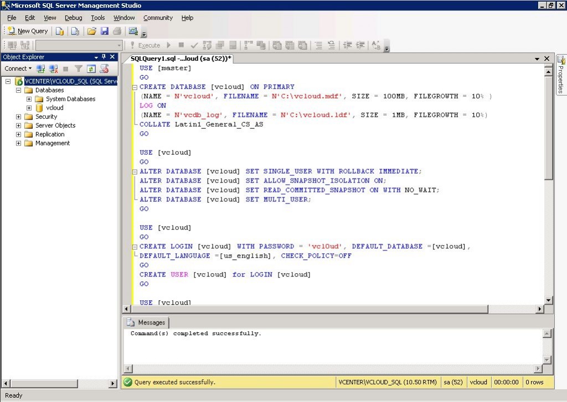Click the Object Explorer Stop icon
This screenshot has height=402, width=567.
point(65,69)
